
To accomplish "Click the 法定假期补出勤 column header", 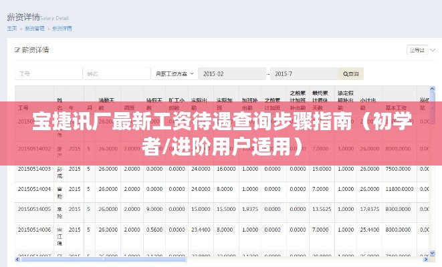I will 345,100.
